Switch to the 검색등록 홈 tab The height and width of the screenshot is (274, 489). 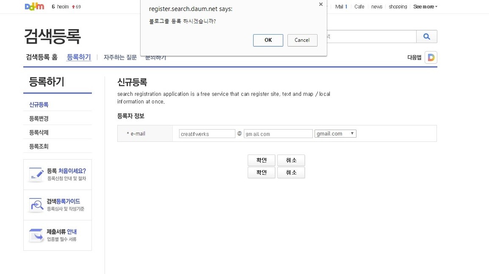pos(41,57)
